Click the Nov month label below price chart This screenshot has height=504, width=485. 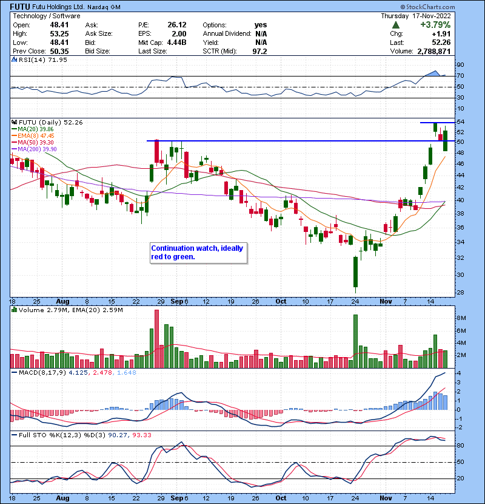point(386,302)
